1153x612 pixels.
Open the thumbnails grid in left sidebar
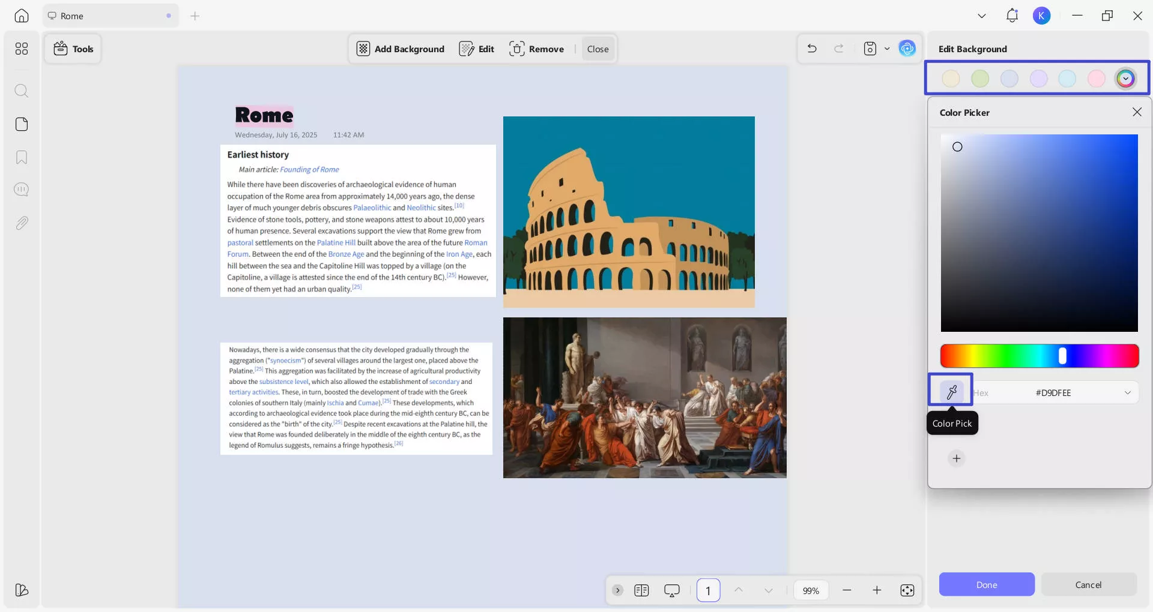point(22,49)
